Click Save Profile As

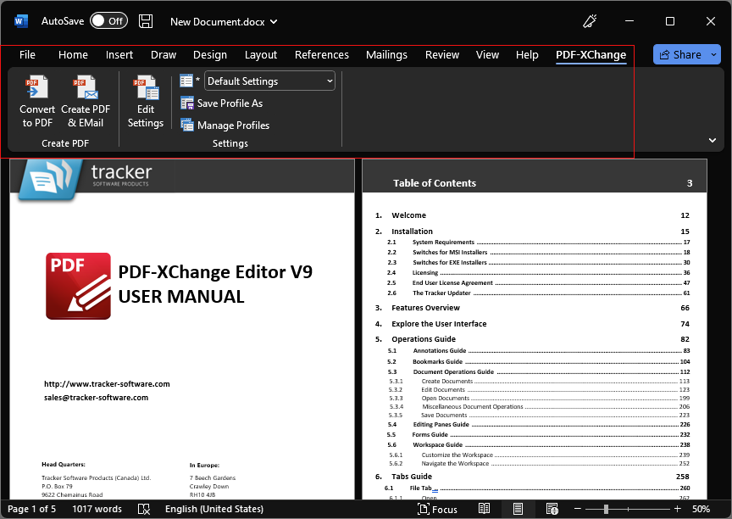click(222, 103)
